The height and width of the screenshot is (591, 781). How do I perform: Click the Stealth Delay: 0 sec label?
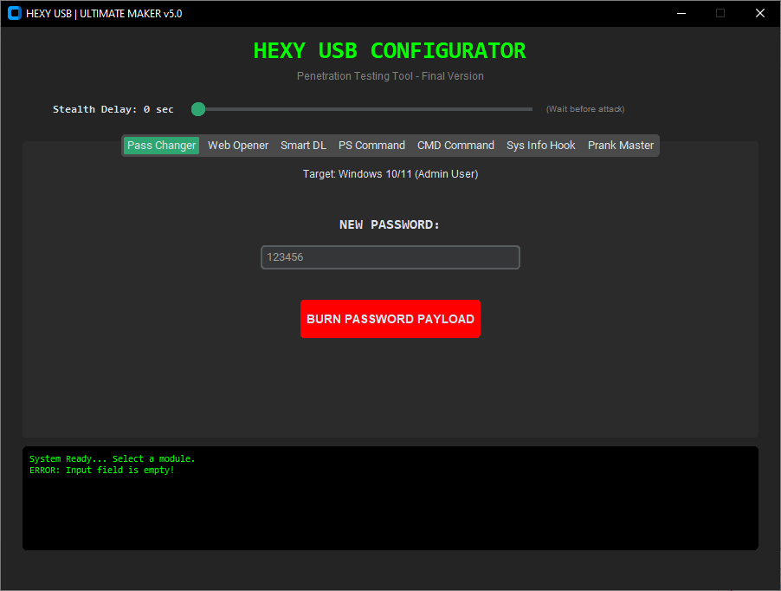tap(113, 109)
